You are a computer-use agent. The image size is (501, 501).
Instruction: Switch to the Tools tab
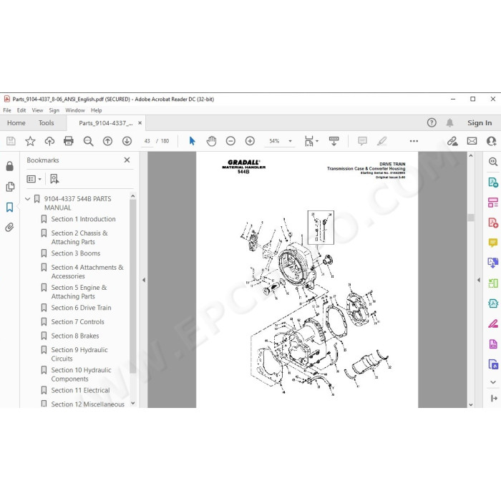click(47, 122)
